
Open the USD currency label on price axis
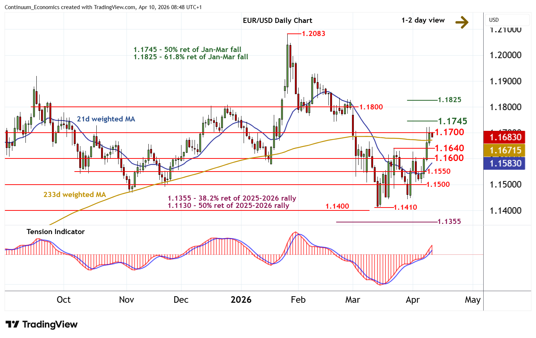click(x=494, y=20)
